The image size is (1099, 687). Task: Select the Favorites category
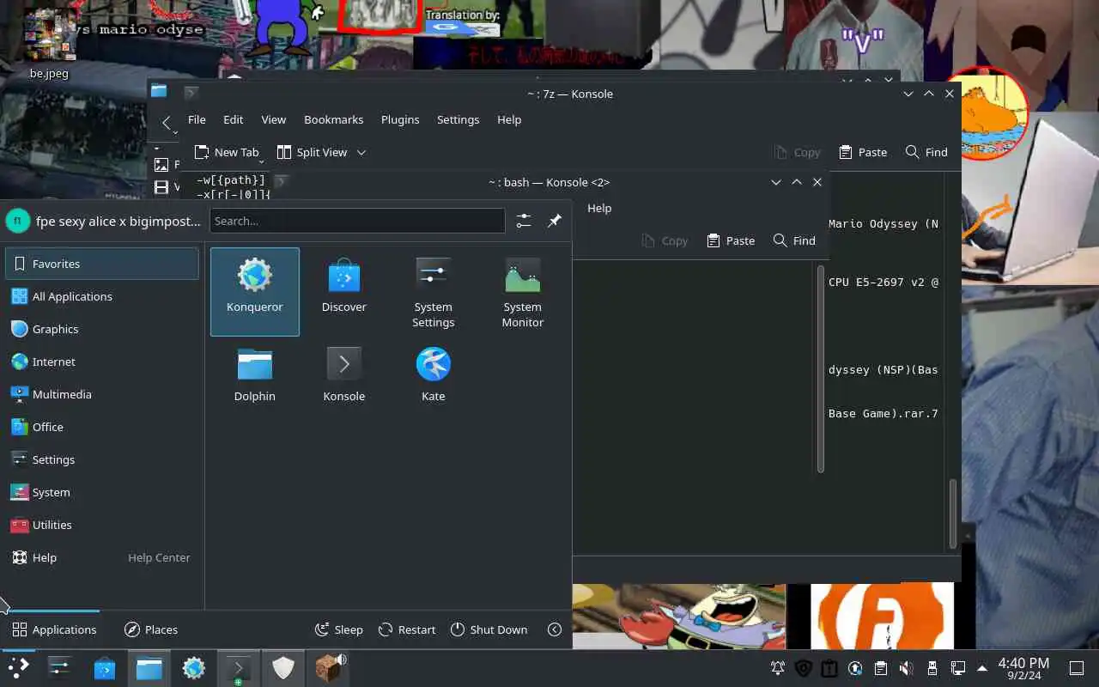point(102,264)
